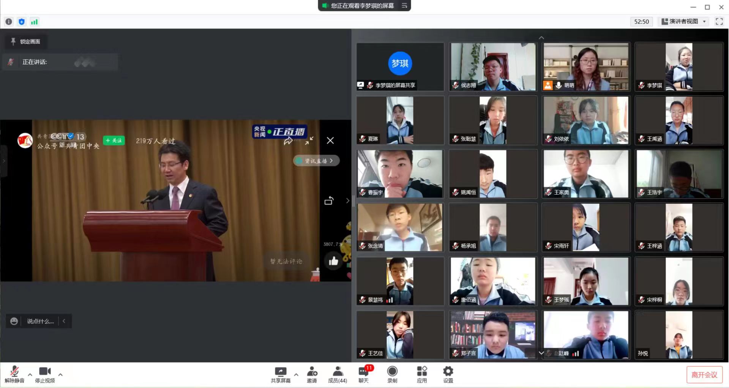Click 王家奥 name label

coord(561,192)
